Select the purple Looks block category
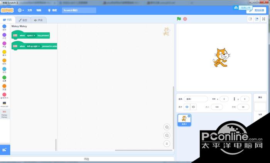 [4, 36]
